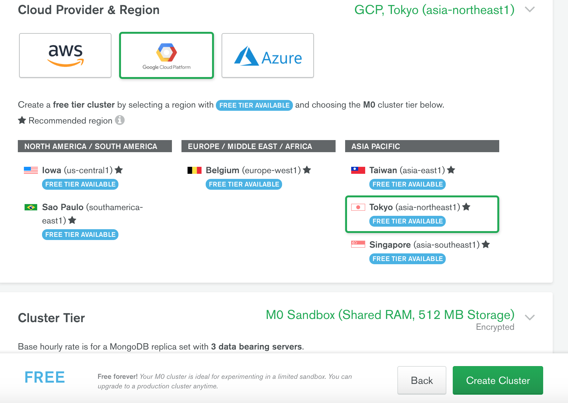Screen dimensions: 568x403
Task: Click the Recommended region info icon
Action: pos(119,120)
